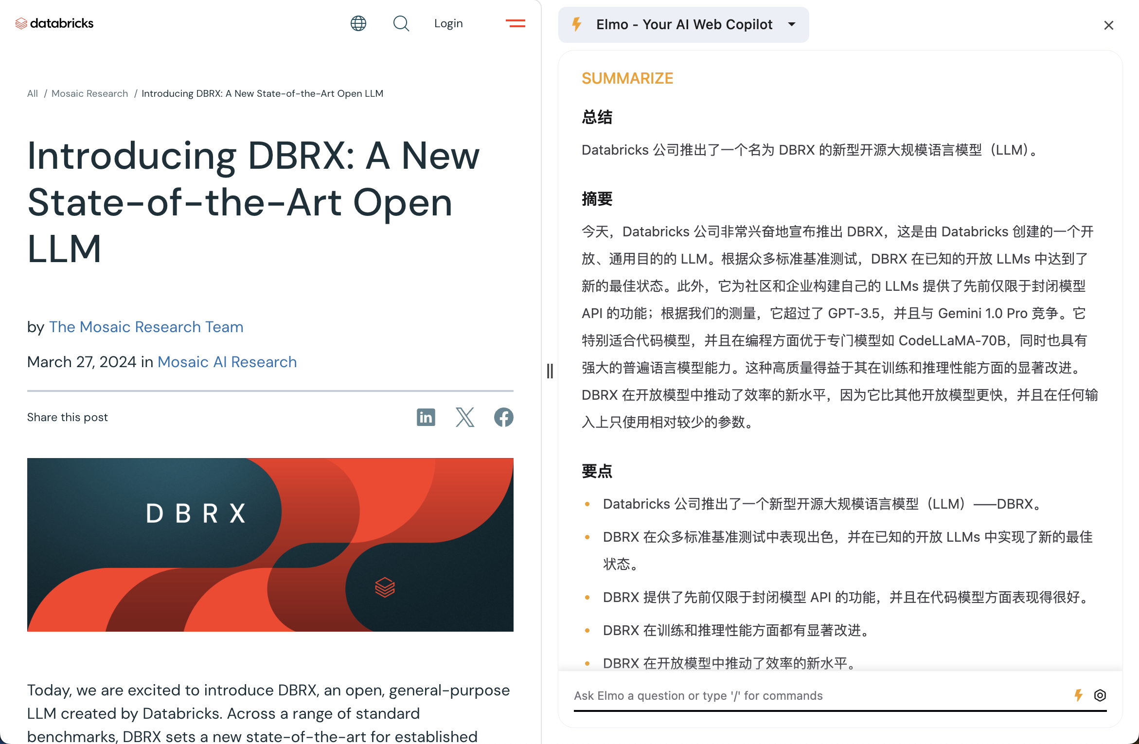Click the summary paragraph starting 今天，Databricks
1139x744 pixels.
(840, 327)
